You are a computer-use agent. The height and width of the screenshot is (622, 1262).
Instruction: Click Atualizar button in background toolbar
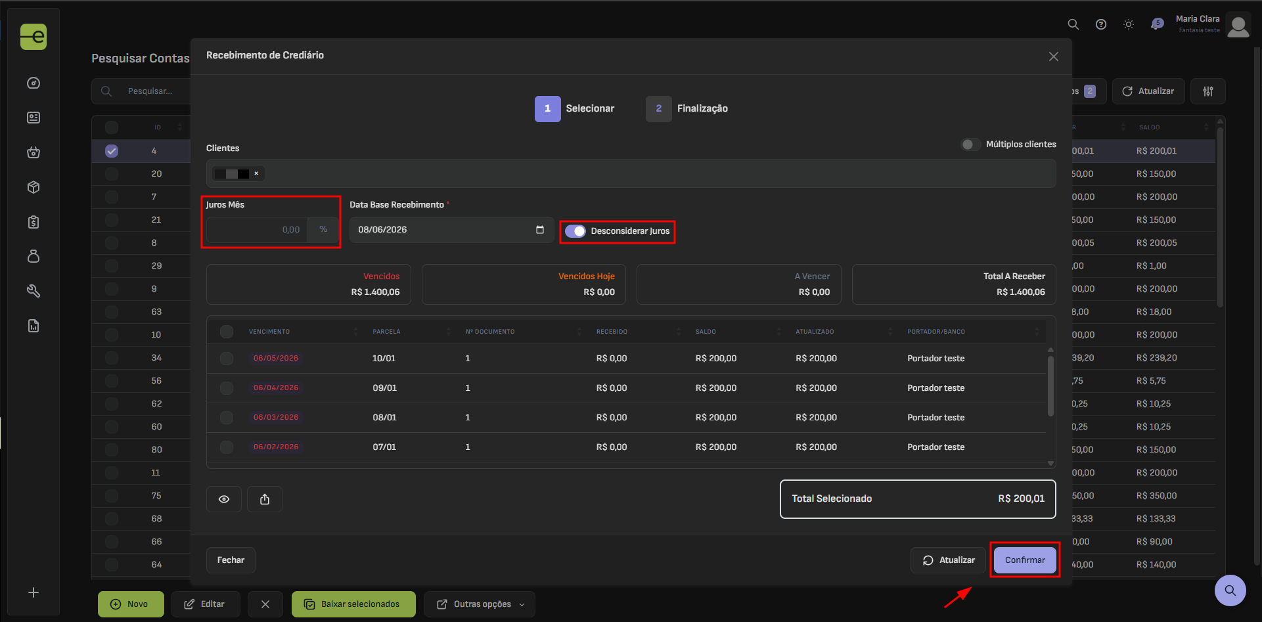tap(1148, 91)
